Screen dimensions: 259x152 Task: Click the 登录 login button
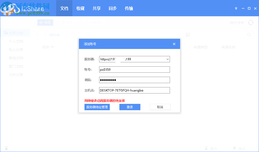(x=130, y=107)
